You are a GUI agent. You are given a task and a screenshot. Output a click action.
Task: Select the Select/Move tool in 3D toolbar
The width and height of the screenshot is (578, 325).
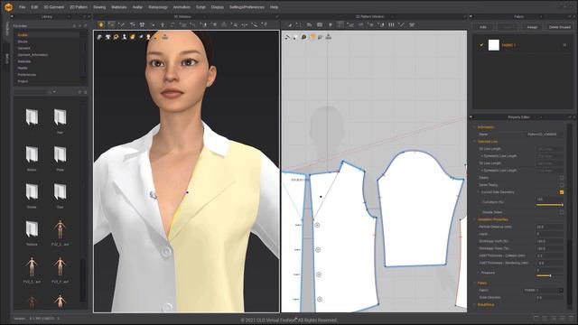pos(111,24)
